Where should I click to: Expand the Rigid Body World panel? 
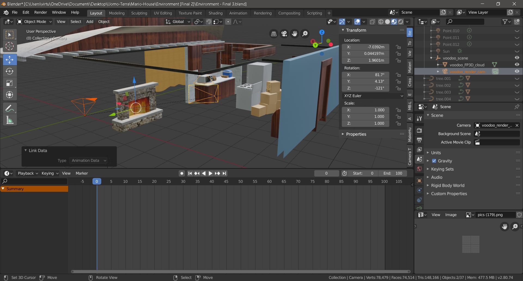pyautogui.click(x=448, y=186)
